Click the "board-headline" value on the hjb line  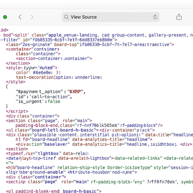tap(35, 168)
